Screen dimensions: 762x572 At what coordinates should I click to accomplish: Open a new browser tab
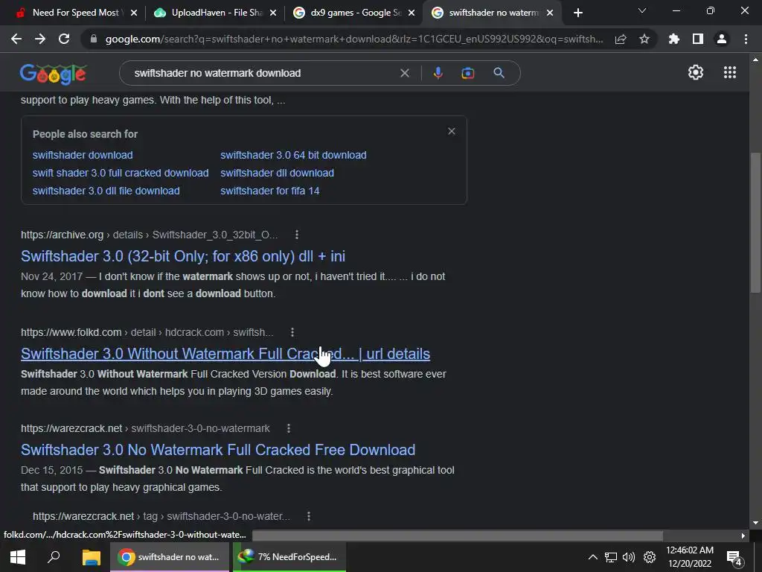tap(577, 13)
